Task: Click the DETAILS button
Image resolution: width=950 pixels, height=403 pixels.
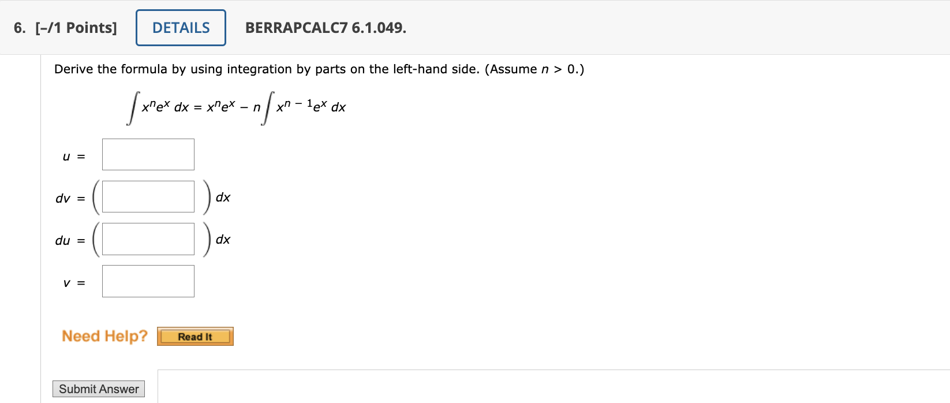Action: (180, 27)
